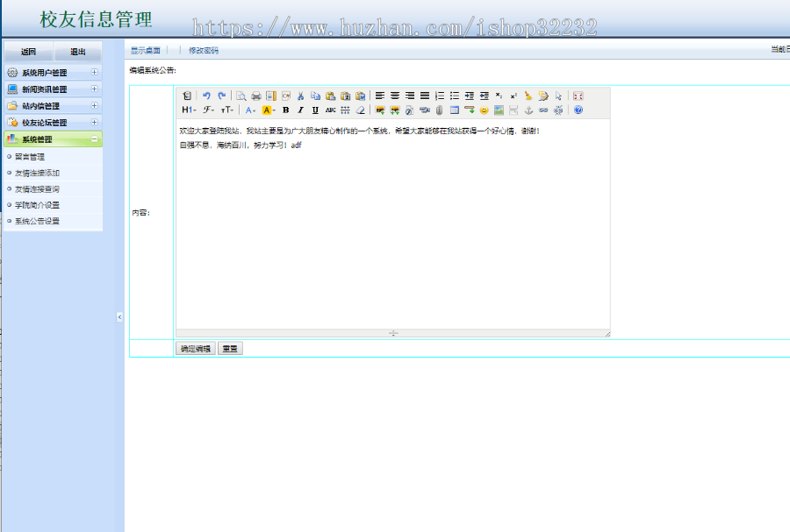
Task: Open 友情连接查询 in the sidebar
Action: click(37, 189)
